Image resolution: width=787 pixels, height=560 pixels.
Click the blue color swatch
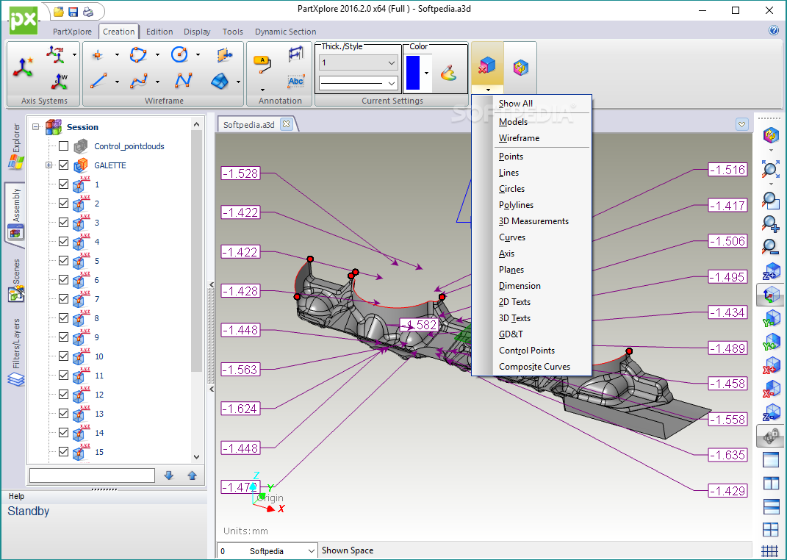(x=413, y=73)
